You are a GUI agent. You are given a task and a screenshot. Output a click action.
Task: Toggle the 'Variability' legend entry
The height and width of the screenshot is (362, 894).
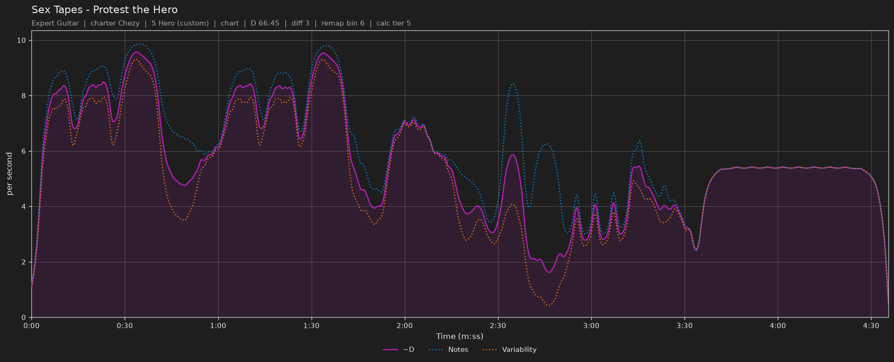509,350
